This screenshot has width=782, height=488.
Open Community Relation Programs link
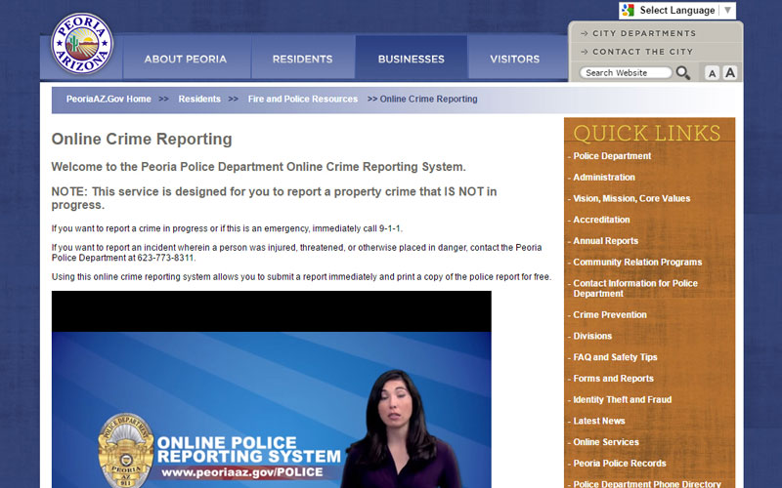[x=637, y=262]
